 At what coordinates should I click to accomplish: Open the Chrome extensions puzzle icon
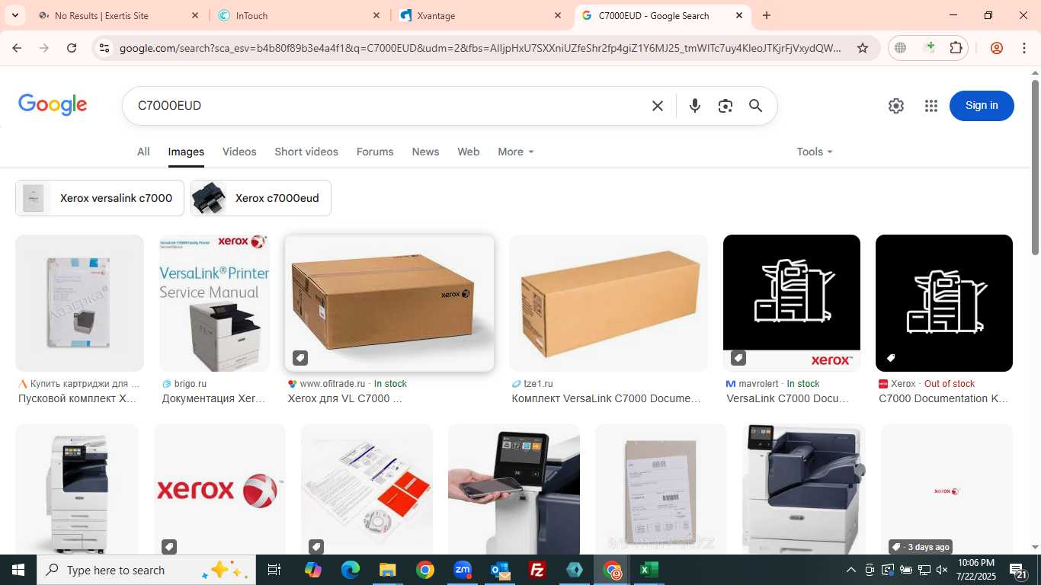(956, 48)
